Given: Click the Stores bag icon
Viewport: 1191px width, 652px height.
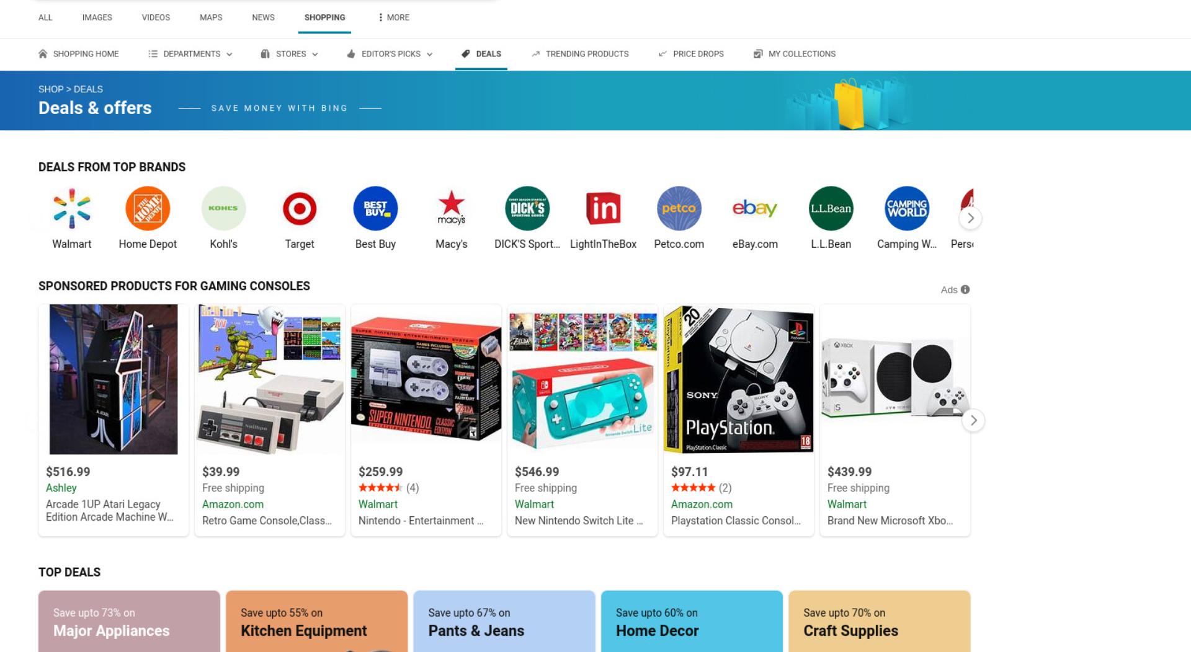Looking at the screenshot, I should [x=265, y=54].
